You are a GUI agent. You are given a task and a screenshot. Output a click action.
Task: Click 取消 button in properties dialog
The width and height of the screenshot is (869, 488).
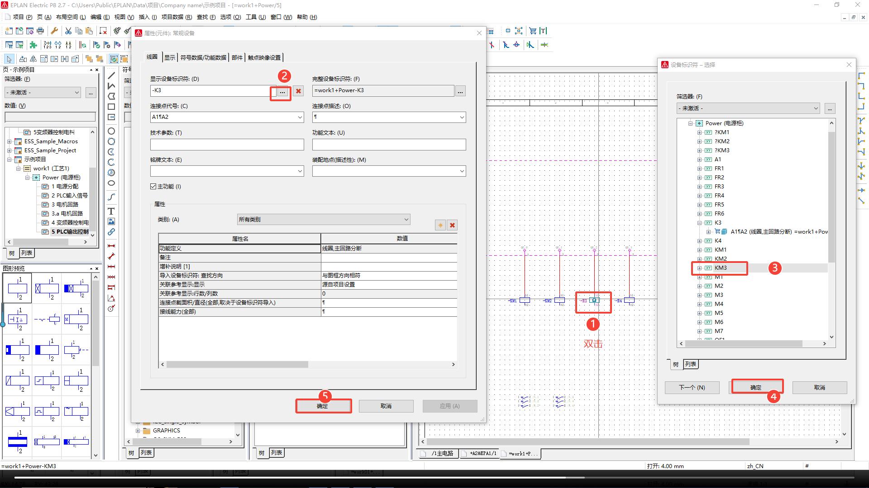(x=386, y=406)
